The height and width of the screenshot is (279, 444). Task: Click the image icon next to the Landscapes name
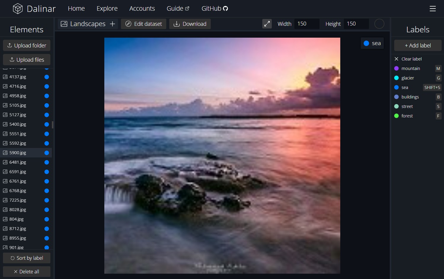pos(64,24)
